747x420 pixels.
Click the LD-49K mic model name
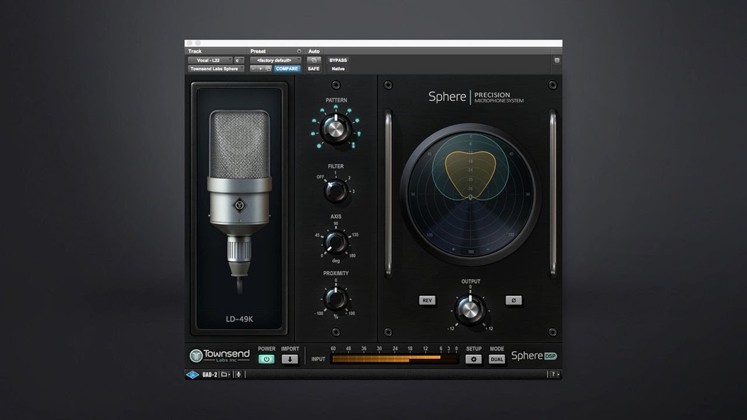click(239, 319)
